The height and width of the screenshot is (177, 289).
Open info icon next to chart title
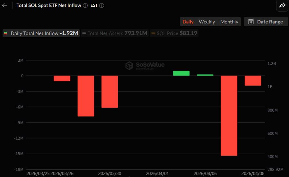point(85,5)
